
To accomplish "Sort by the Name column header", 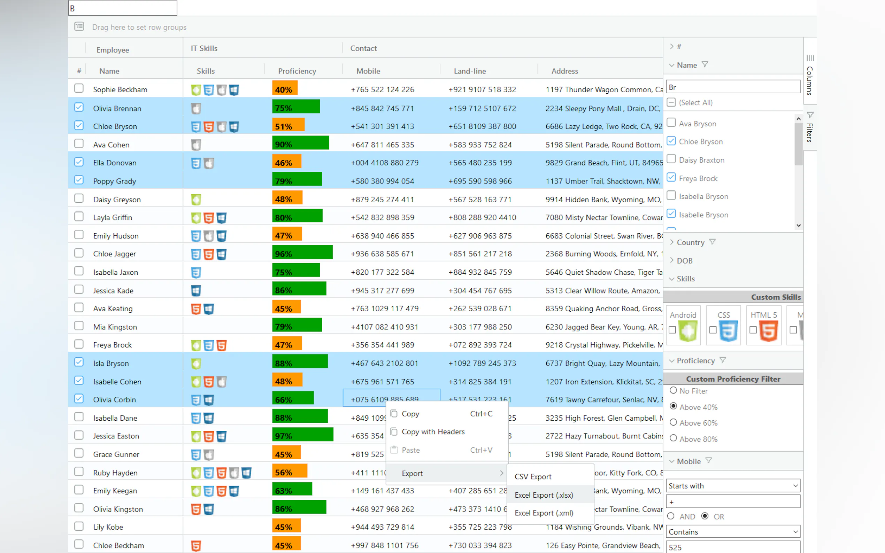I will [109, 71].
